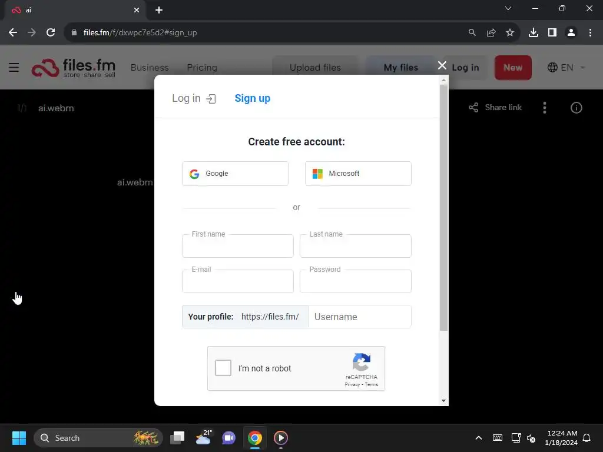
Task: Open Task View on the taskbar
Action: (x=177, y=438)
